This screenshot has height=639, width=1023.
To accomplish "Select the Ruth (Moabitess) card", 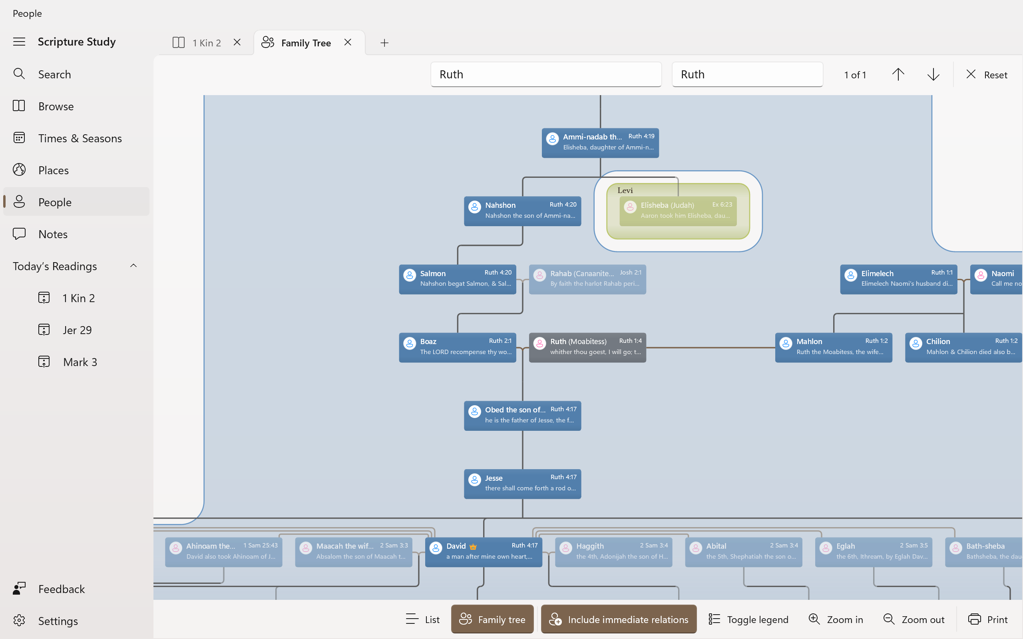I will [x=587, y=347].
